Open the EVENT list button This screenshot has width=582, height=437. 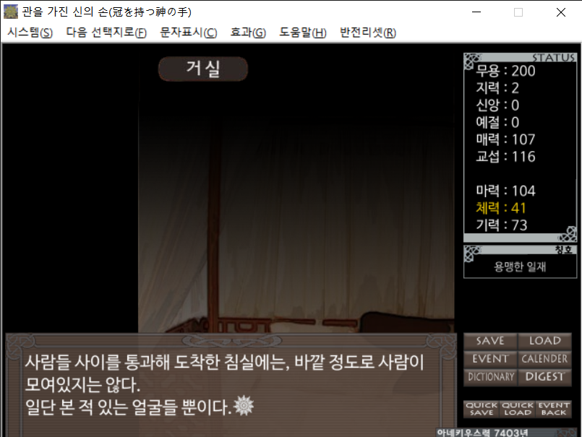[x=490, y=359]
